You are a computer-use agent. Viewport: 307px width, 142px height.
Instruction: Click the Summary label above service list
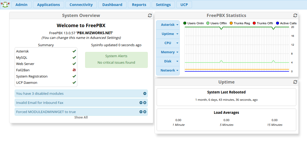pos(46,45)
